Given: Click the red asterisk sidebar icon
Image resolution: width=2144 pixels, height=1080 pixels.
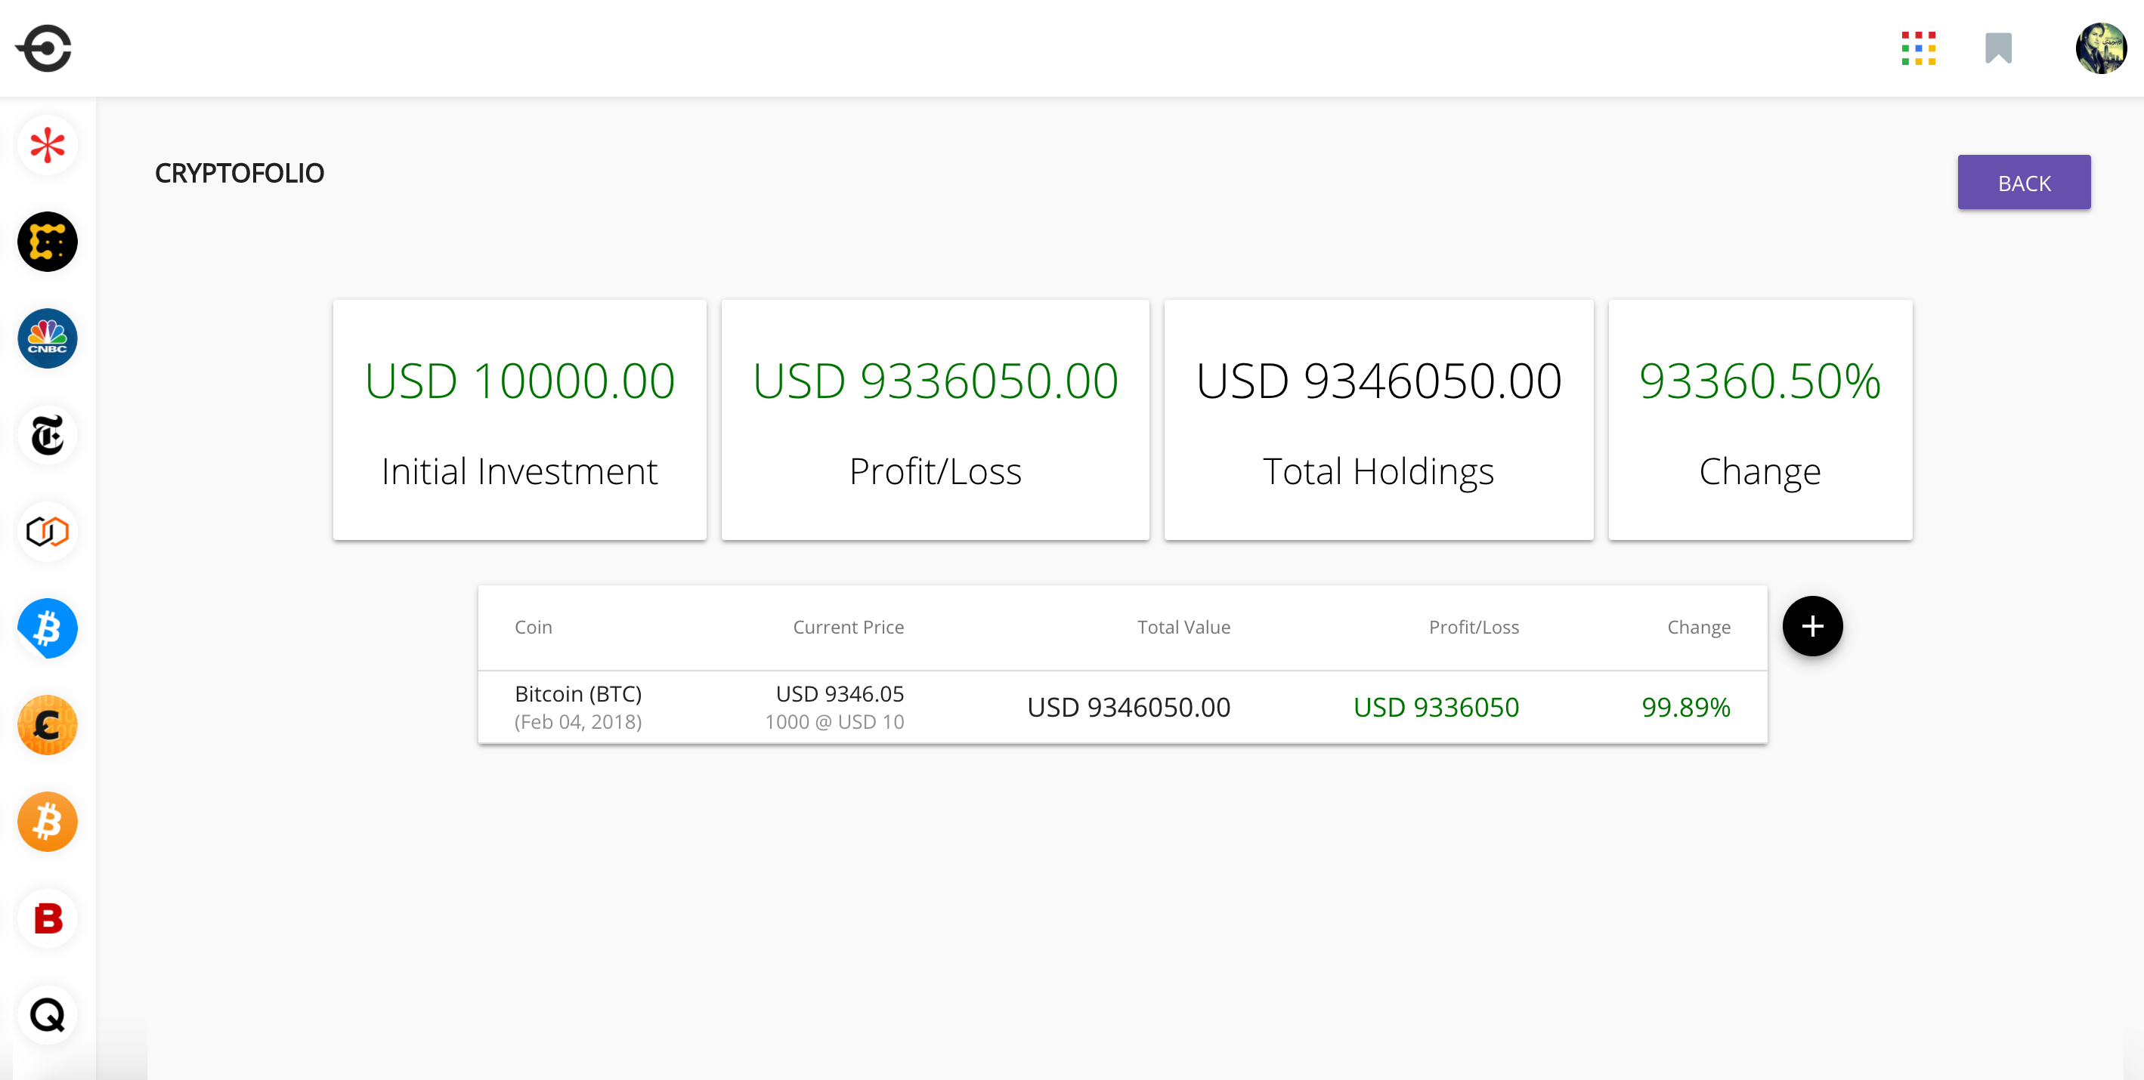Looking at the screenshot, I should (x=48, y=145).
